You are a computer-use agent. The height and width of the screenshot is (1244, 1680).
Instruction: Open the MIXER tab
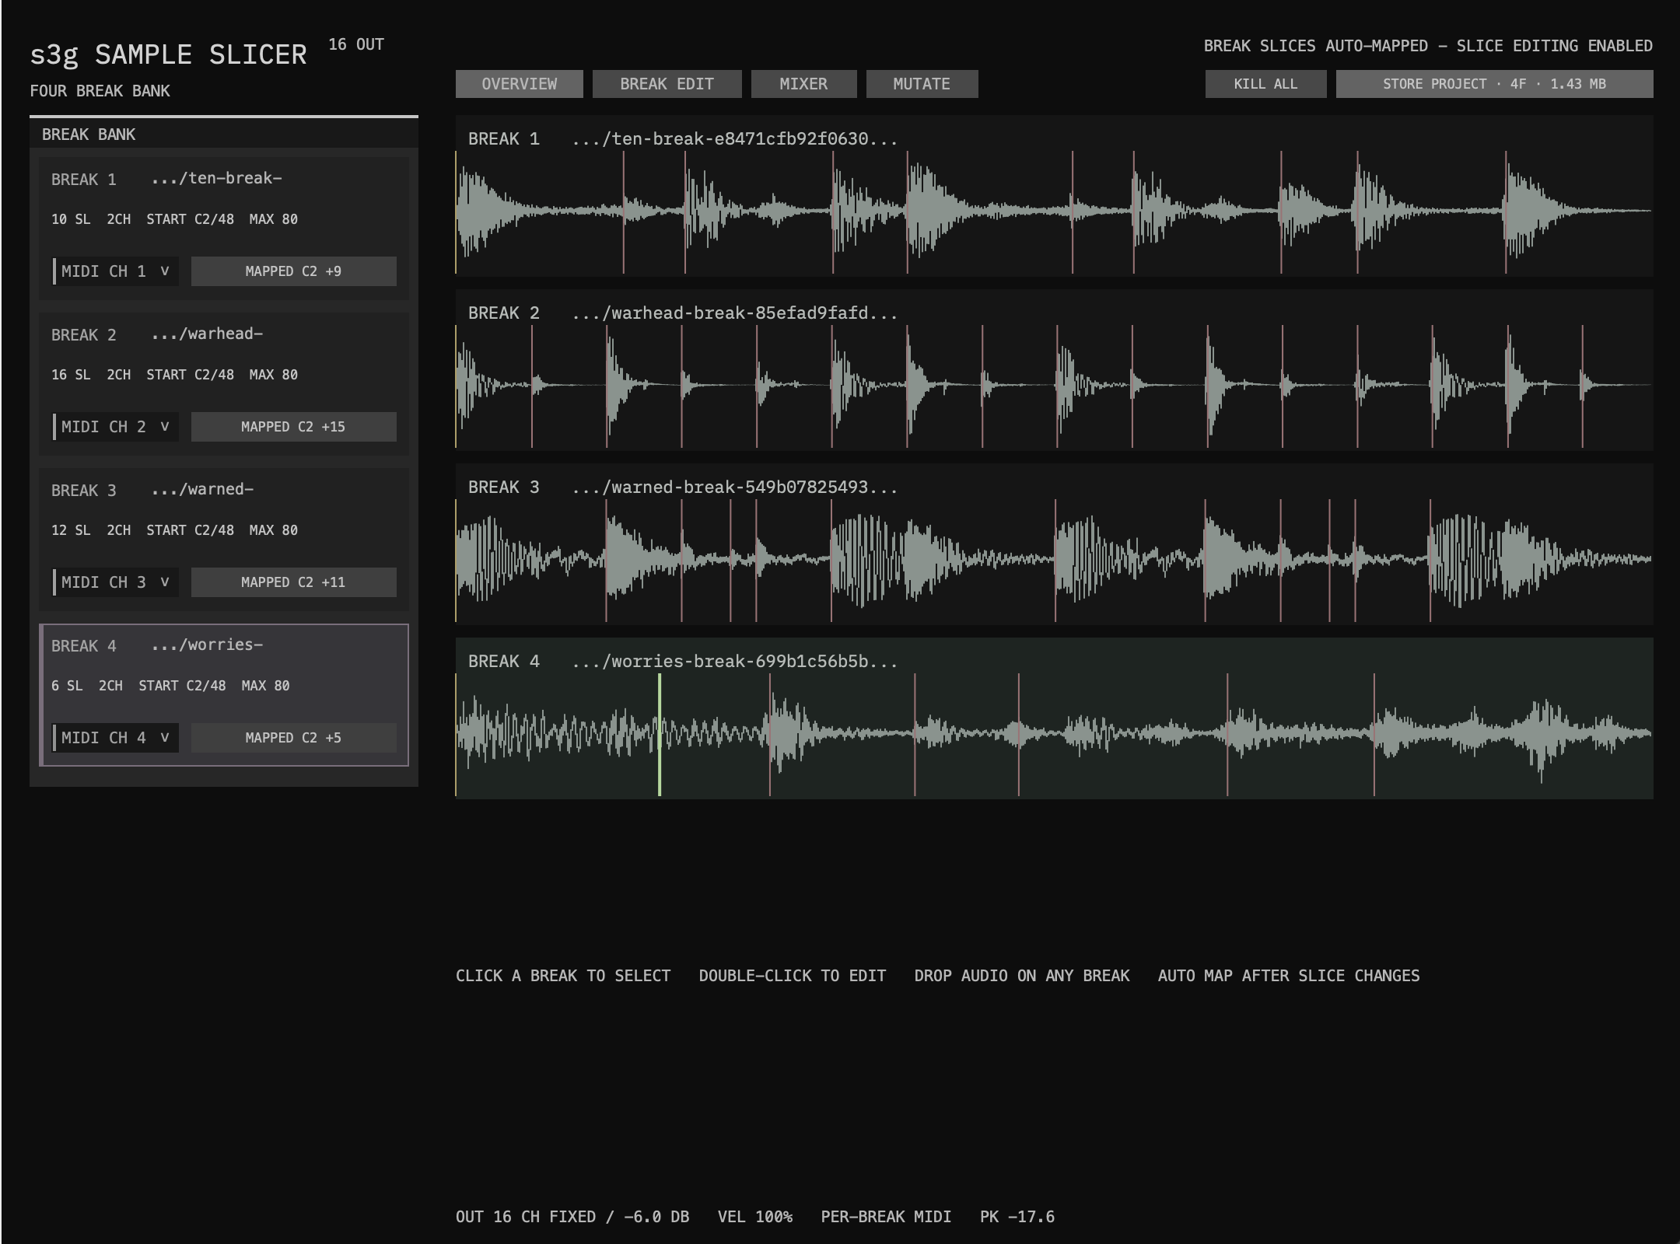click(x=803, y=84)
